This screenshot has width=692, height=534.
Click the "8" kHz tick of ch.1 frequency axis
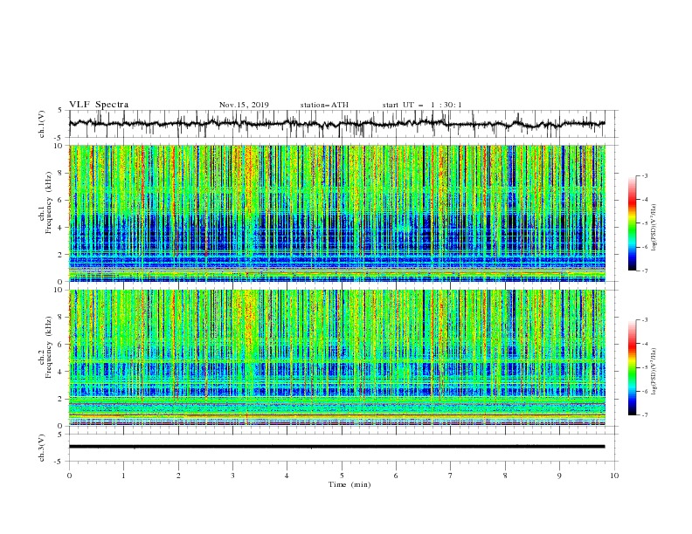[61, 173]
